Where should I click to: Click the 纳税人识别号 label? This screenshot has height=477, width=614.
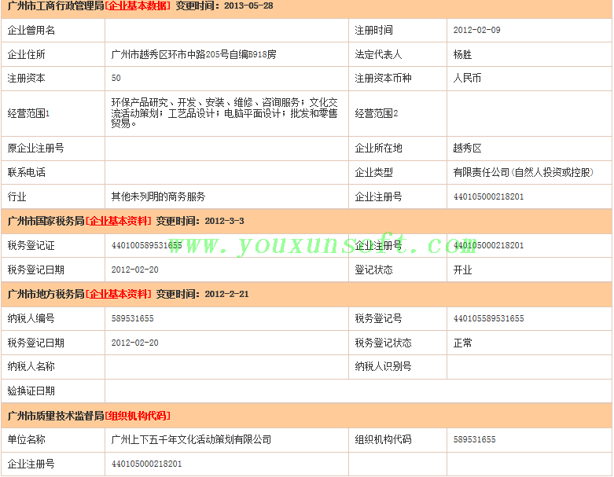pyautogui.click(x=383, y=366)
